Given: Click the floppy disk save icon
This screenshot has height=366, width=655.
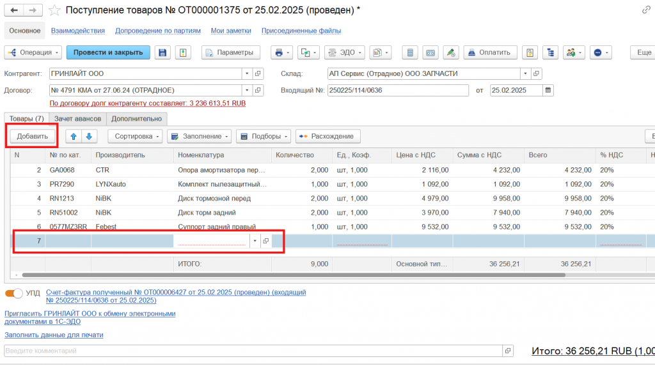Looking at the screenshot, I should 163,52.
